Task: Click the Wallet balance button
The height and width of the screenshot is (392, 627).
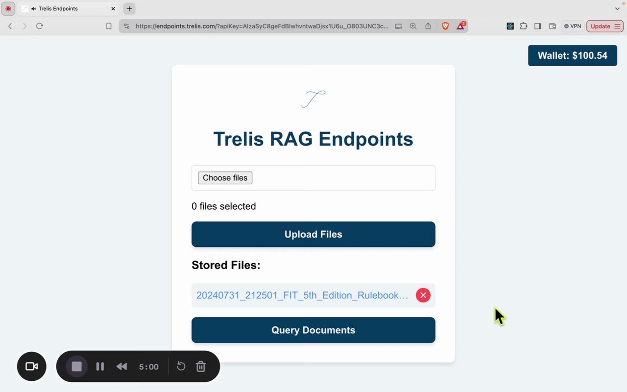Action: pos(573,55)
